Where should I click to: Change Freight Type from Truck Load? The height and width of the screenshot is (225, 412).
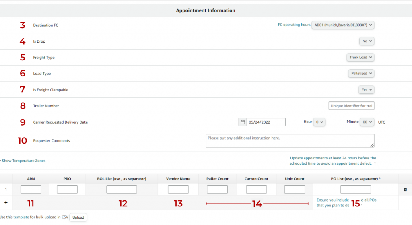pyautogui.click(x=360, y=58)
